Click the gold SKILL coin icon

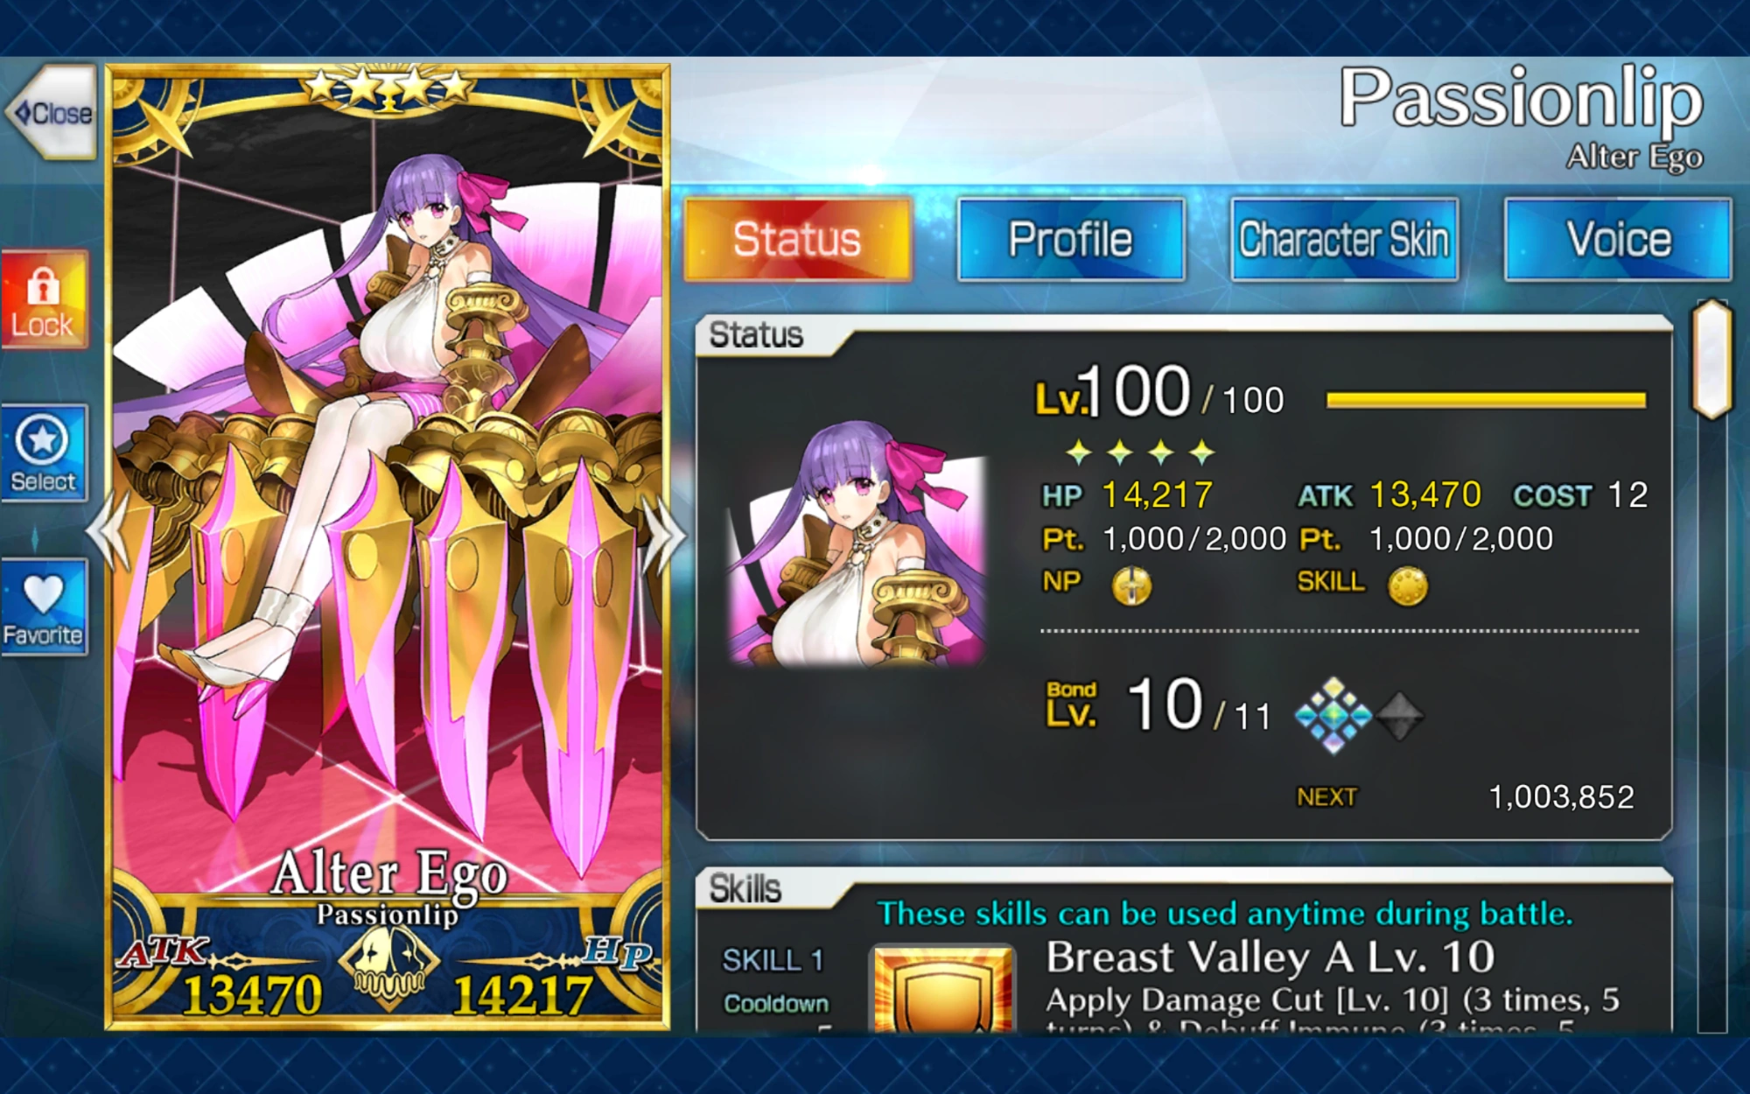[1407, 586]
